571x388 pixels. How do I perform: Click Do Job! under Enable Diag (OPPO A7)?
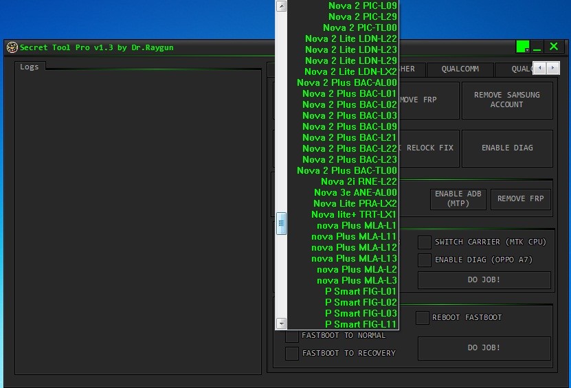(484, 280)
